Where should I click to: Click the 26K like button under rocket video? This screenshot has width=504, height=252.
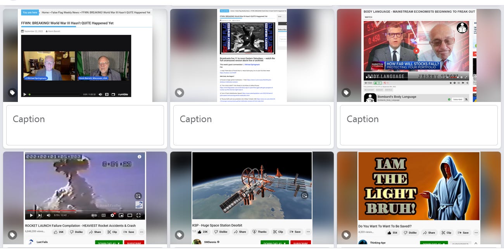click(x=59, y=232)
